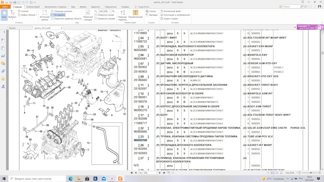Click the Rotate Left (Повернуть влево) button
This screenshot has height=182, width=324.
coord(105,15)
